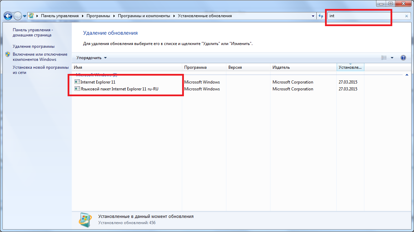Sort by 'Установлено' column header
Viewport: 414px width, 232px height.
pos(351,67)
